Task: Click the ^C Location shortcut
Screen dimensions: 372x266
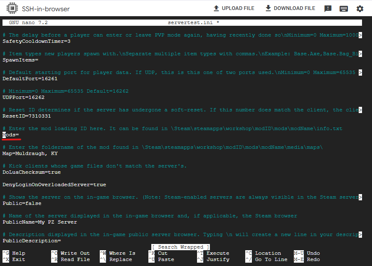Action: [x=264, y=253]
